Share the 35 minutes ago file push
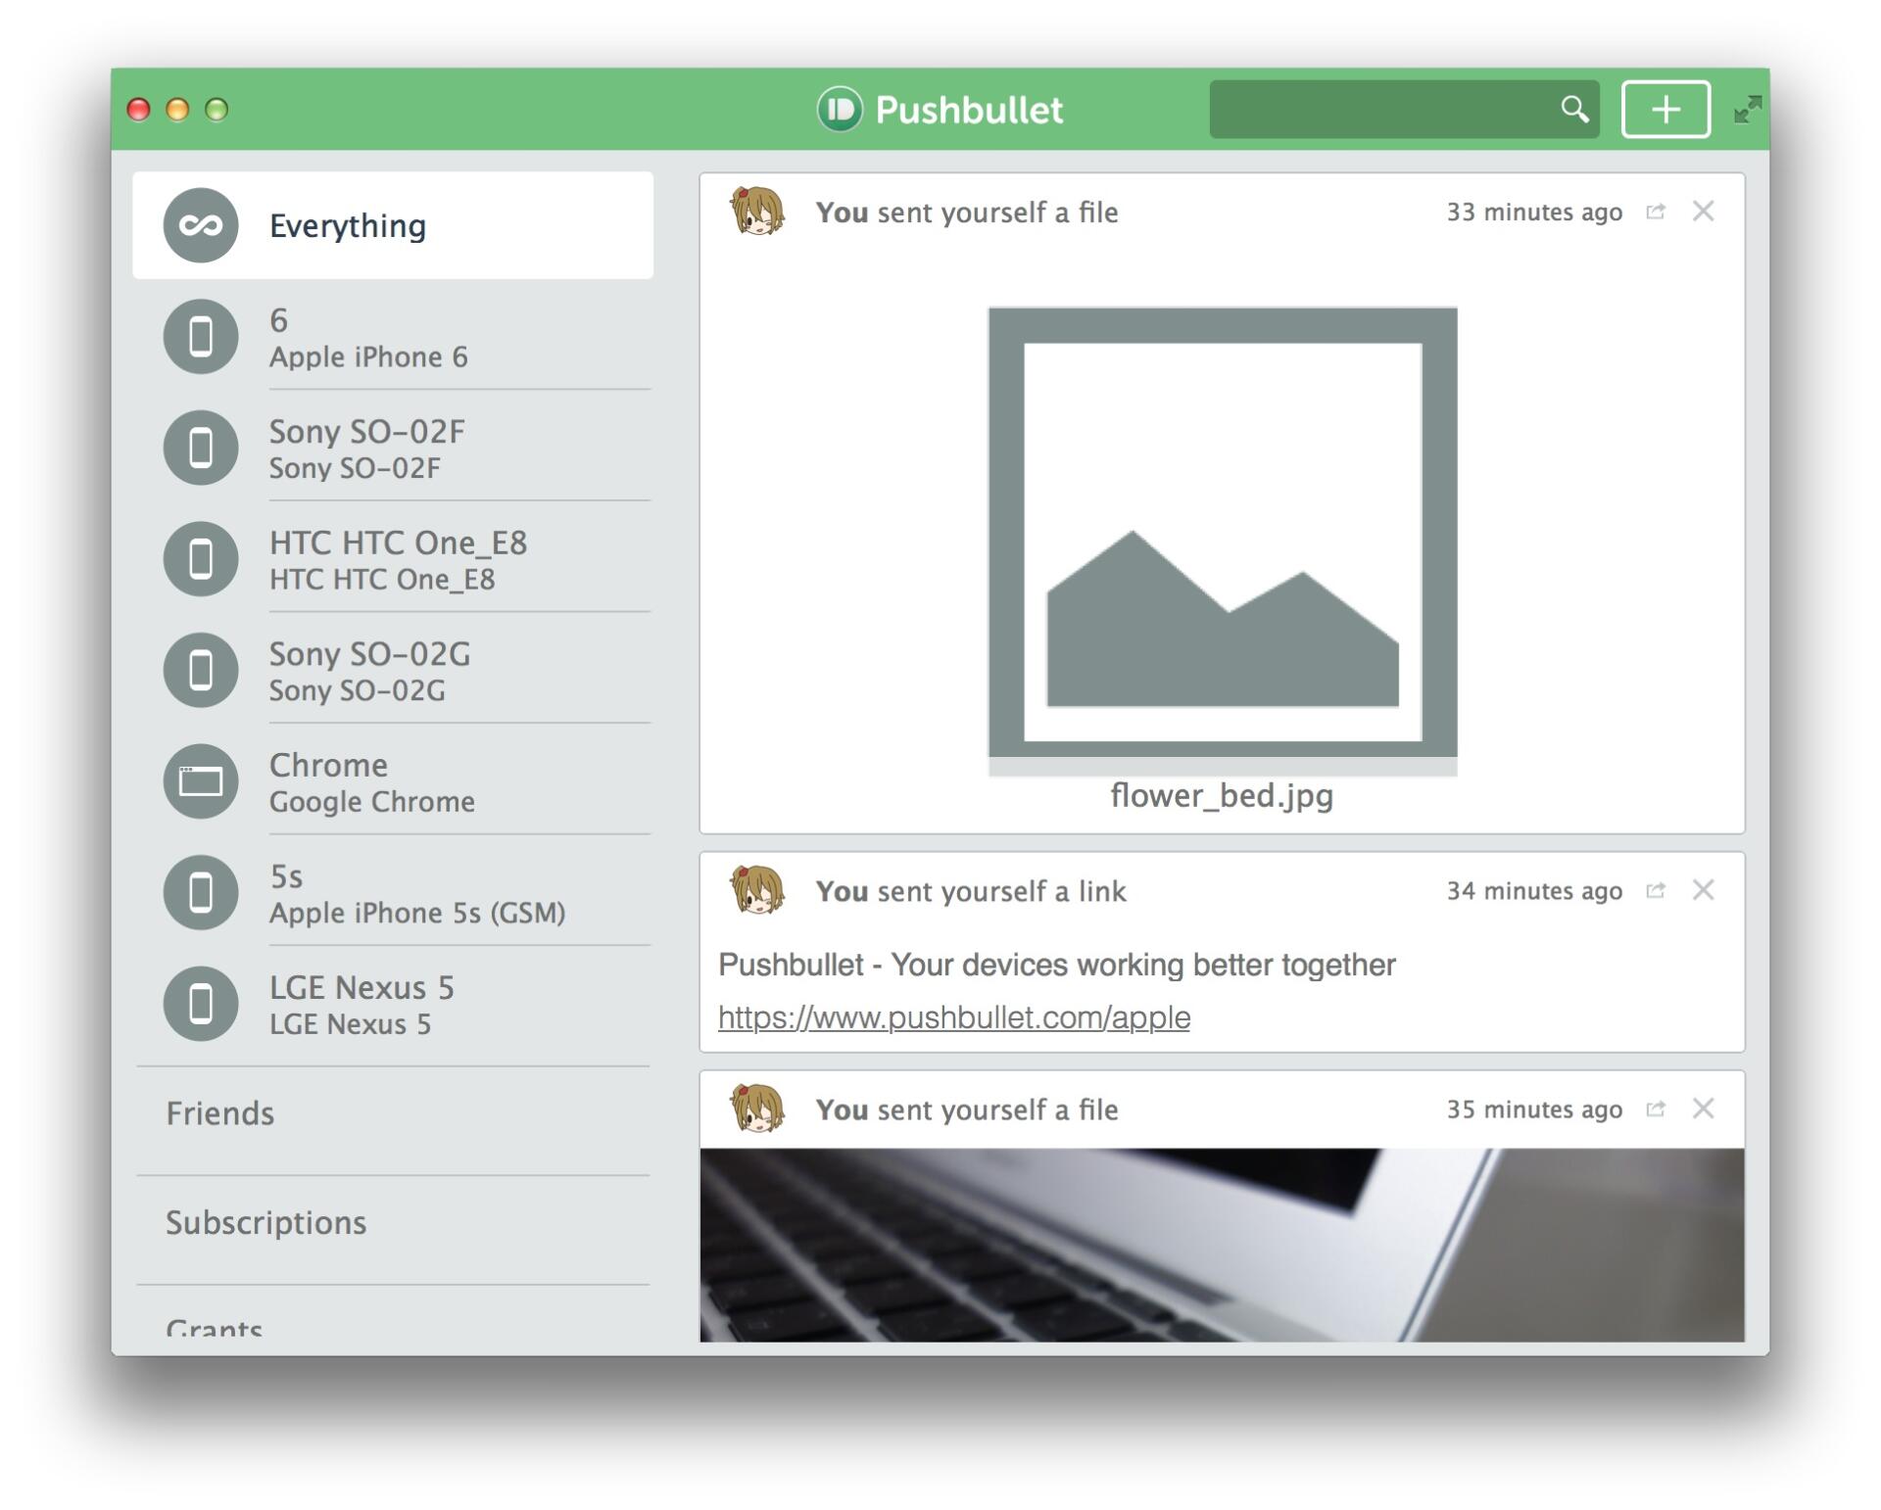1881x1510 pixels. pyautogui.click(x=1655, y=1109)
